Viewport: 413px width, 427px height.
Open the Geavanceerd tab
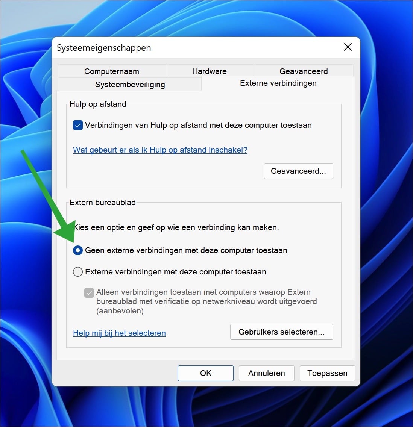point(303,71)
